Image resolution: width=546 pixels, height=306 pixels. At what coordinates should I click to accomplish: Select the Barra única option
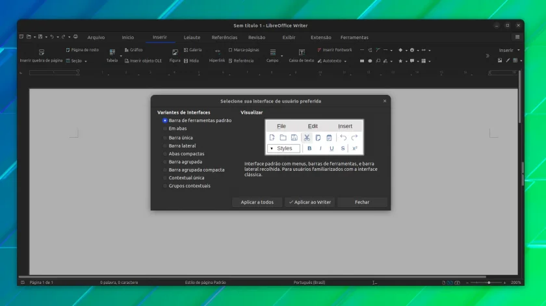(177, 138)
